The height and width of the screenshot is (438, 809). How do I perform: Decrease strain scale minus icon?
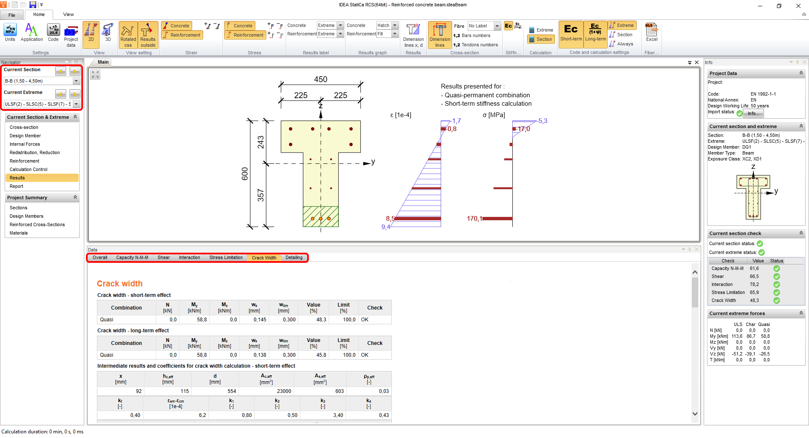[x=217, y=26]
